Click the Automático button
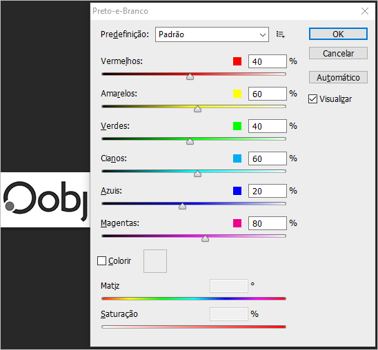 [338, 77]
